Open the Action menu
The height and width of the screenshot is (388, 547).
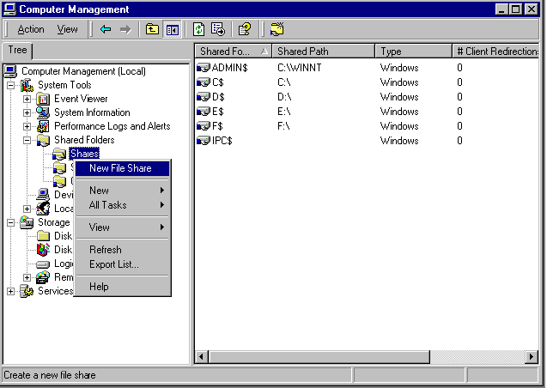[31, 29]
